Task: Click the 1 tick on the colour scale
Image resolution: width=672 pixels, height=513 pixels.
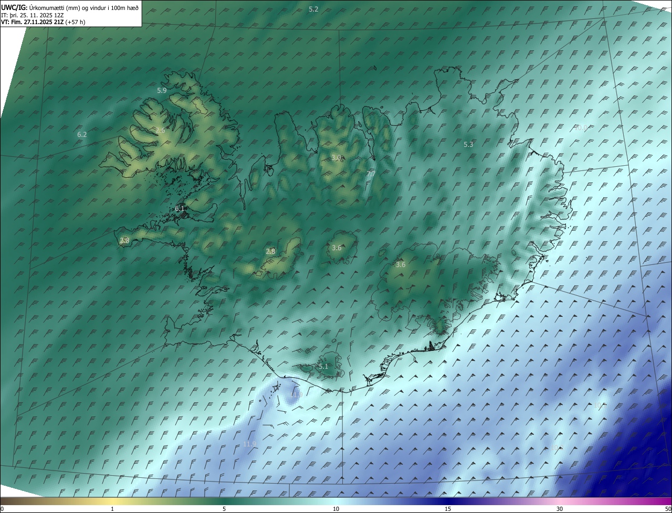Action: click(x=112, y=509)
